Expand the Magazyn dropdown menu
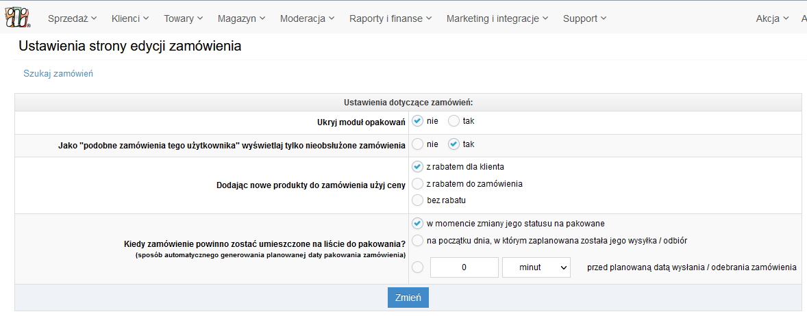The image size is (807, 316). coord(241,18)
